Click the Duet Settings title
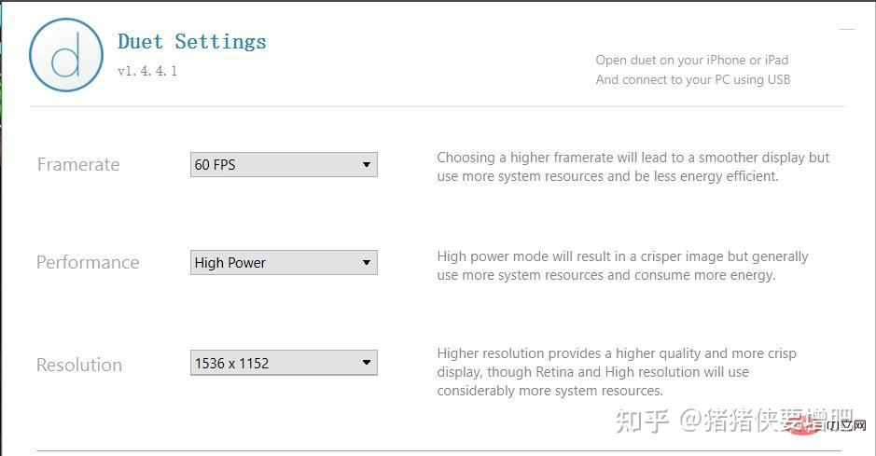This screenshot has height=456, width=876. click(x=192, y=42)
